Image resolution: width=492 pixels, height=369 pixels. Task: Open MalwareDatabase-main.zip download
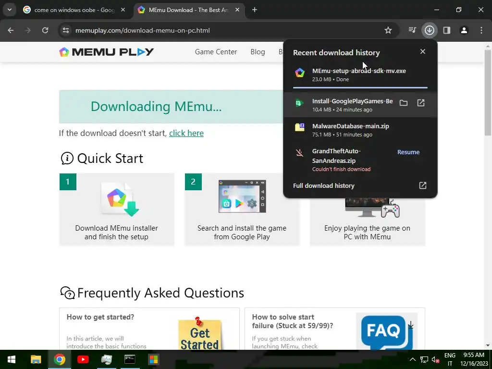360,130
